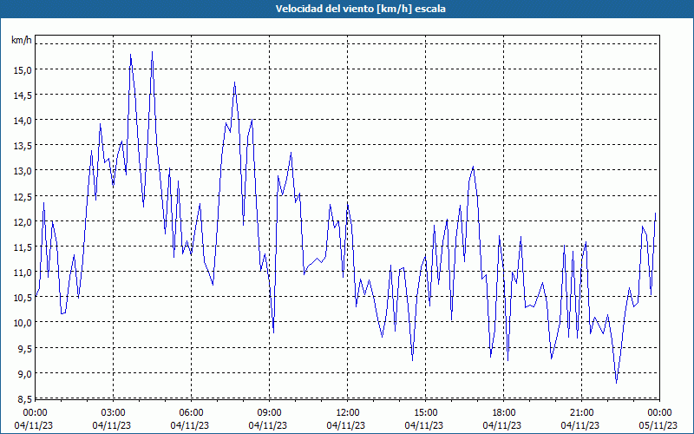Click the 9,0 y-axis value
Screen dimensions: 694x434
click(x=24, y=373)
